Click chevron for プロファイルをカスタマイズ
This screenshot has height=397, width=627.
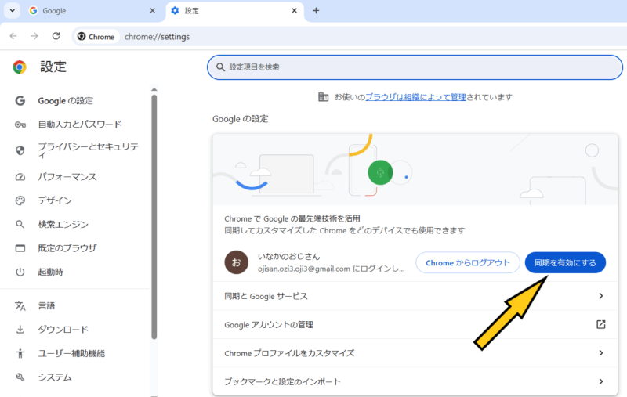[600, 353]
